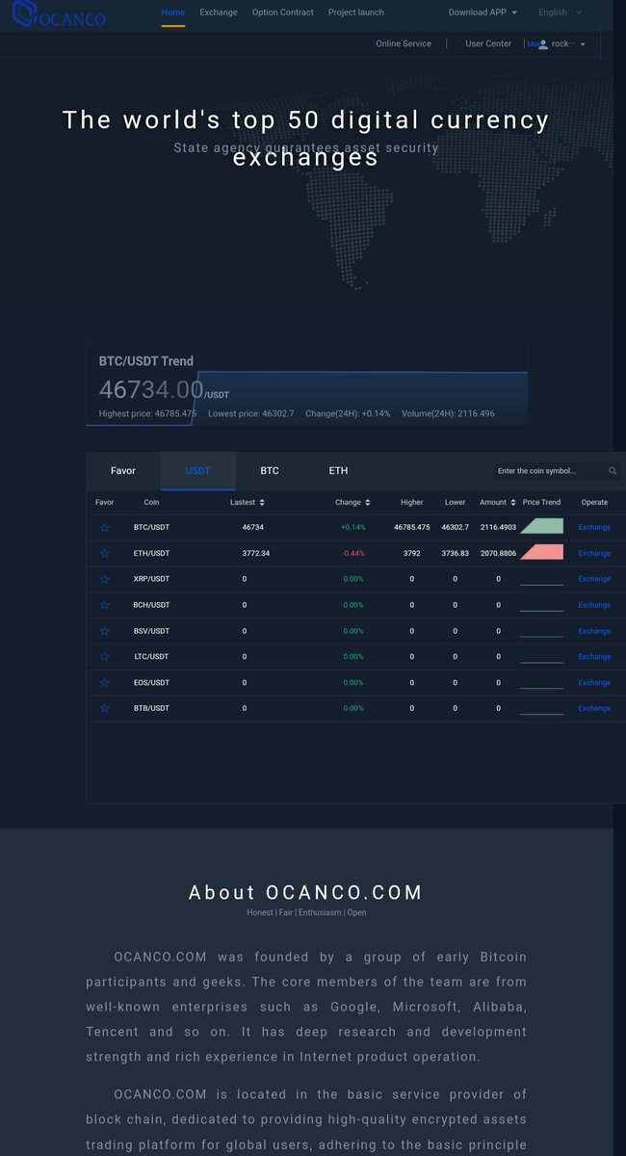The height and width of the screenshot is (1156, 626).
Task: Click Exchange link for ETH/USDT
Action: point(594,553)
